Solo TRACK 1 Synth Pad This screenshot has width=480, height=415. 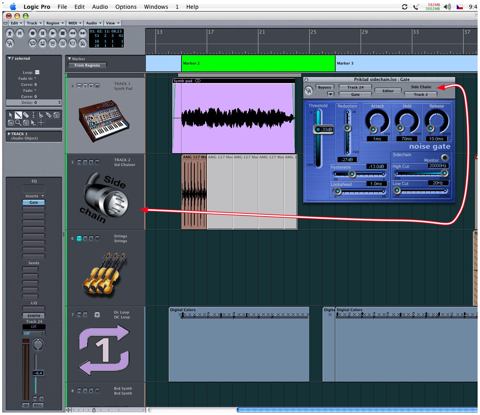[85, 86]
